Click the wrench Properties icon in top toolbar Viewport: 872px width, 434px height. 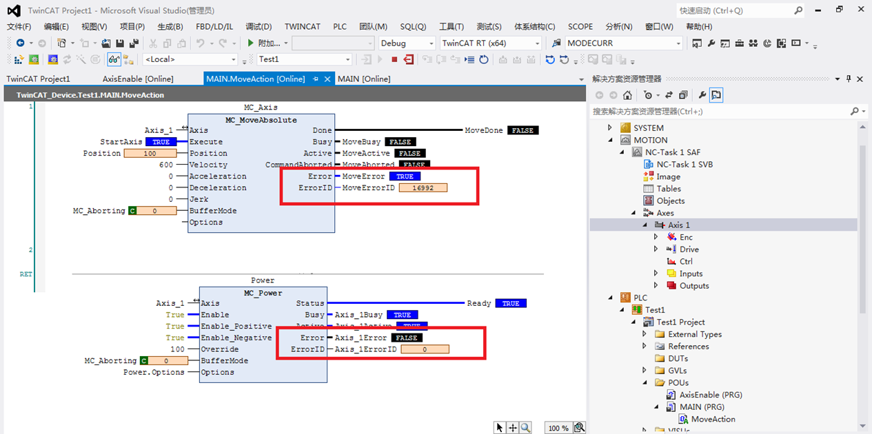tap(711, 43)
